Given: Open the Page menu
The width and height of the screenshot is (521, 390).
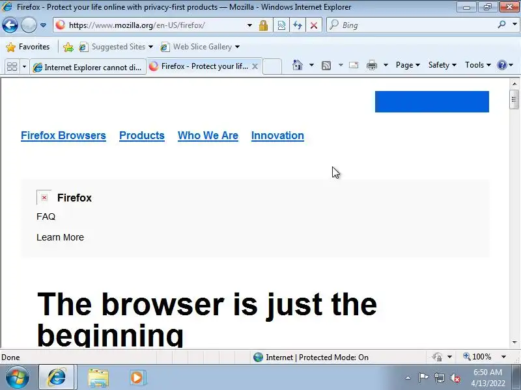Looking at the screenshot, I should coord(408,65).
